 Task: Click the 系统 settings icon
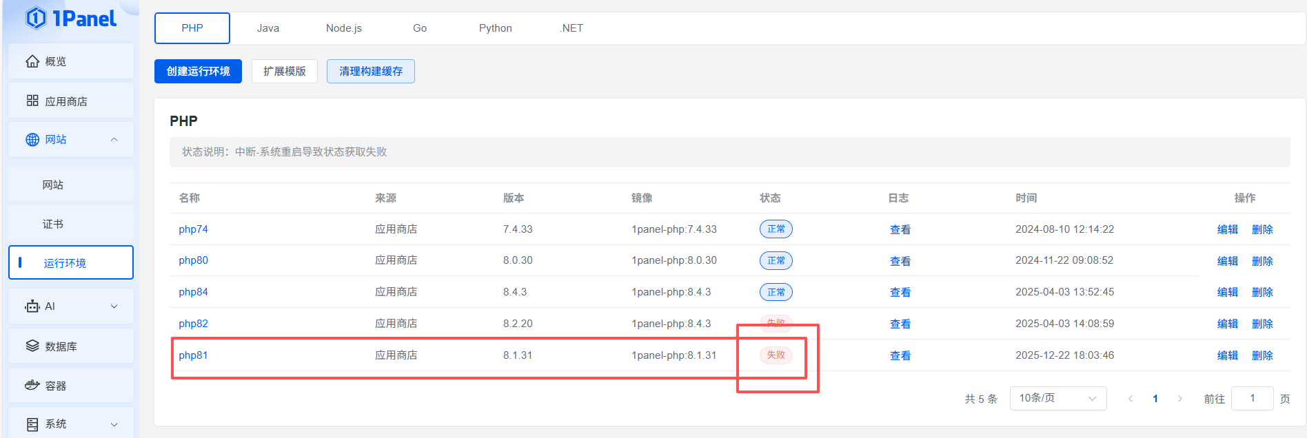(32, 424)
